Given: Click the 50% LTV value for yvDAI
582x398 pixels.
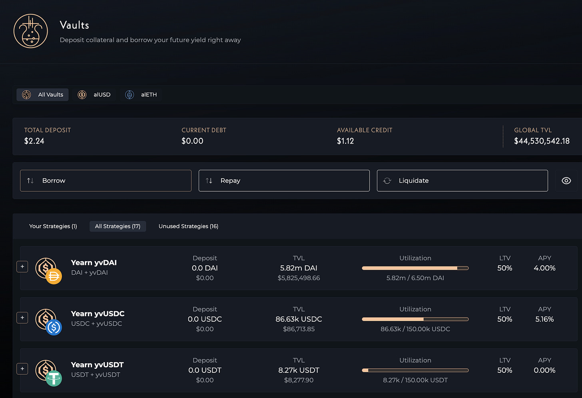Looking at the screenshot, I should click(x=505, y=268).
